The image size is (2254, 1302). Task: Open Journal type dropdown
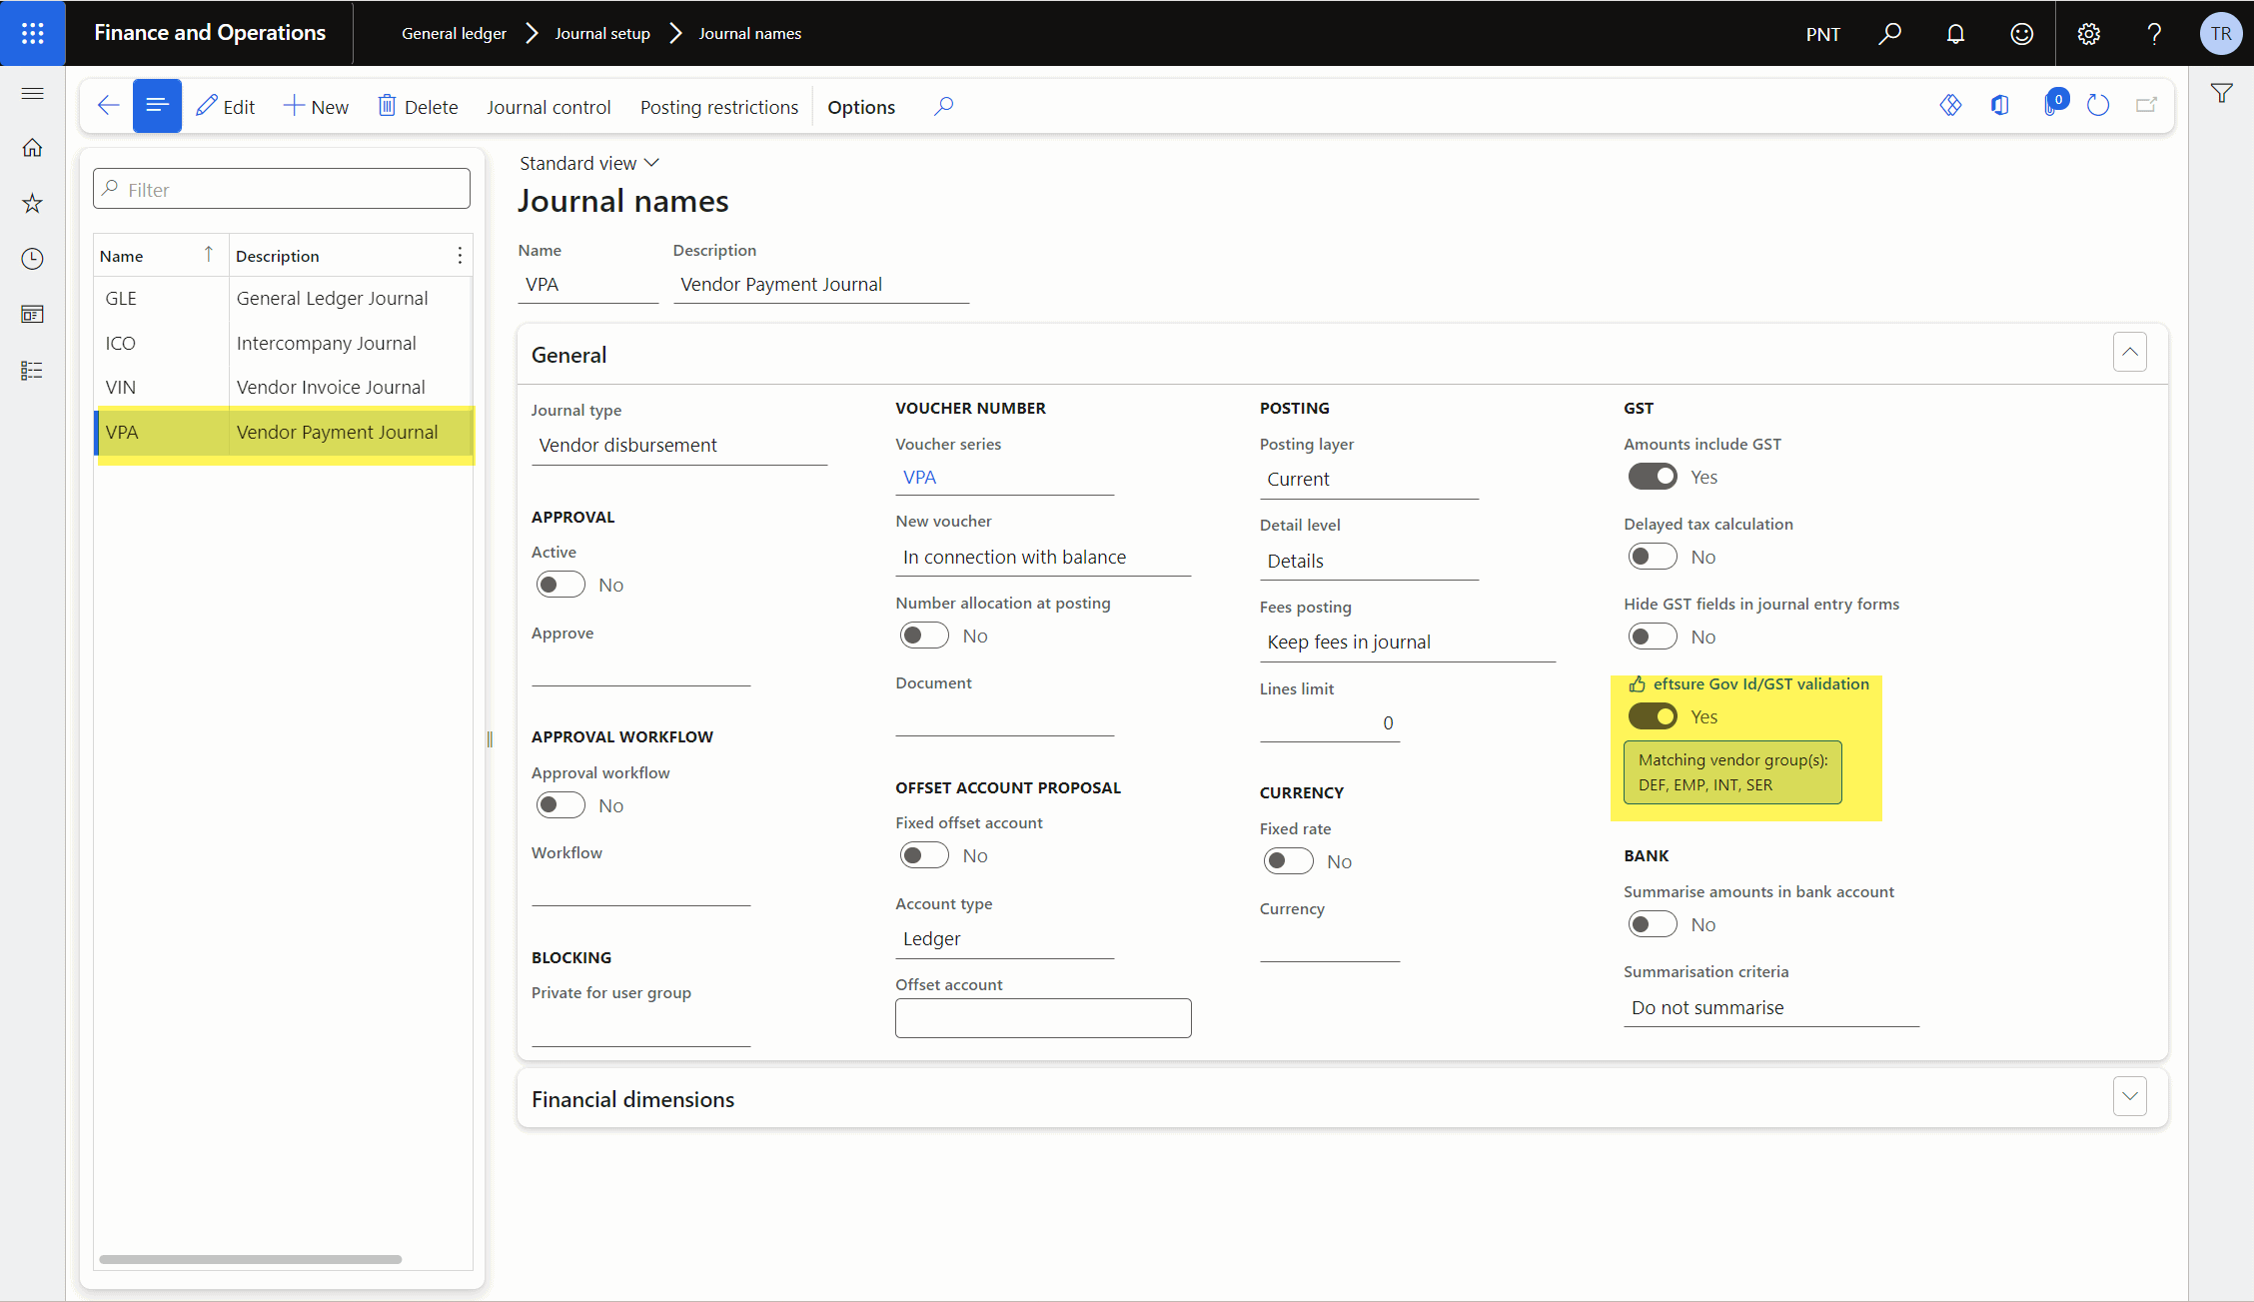679,446
